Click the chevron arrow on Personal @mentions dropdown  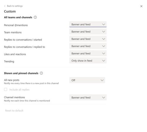tap(103, 24)
